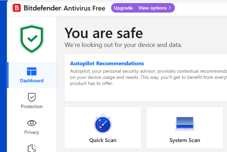The width and height of the screenshot is (227, 152).
Task: Click the Quick Scan label
Action: [103, 140]
